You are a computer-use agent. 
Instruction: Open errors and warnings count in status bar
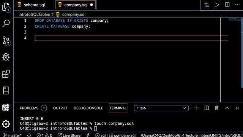(x=44, y=135)
